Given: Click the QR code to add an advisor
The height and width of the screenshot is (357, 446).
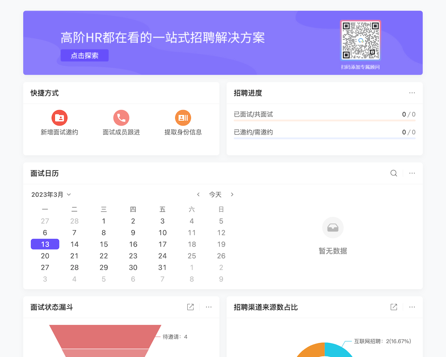Looking at the screenshot, I should point(360,39).
